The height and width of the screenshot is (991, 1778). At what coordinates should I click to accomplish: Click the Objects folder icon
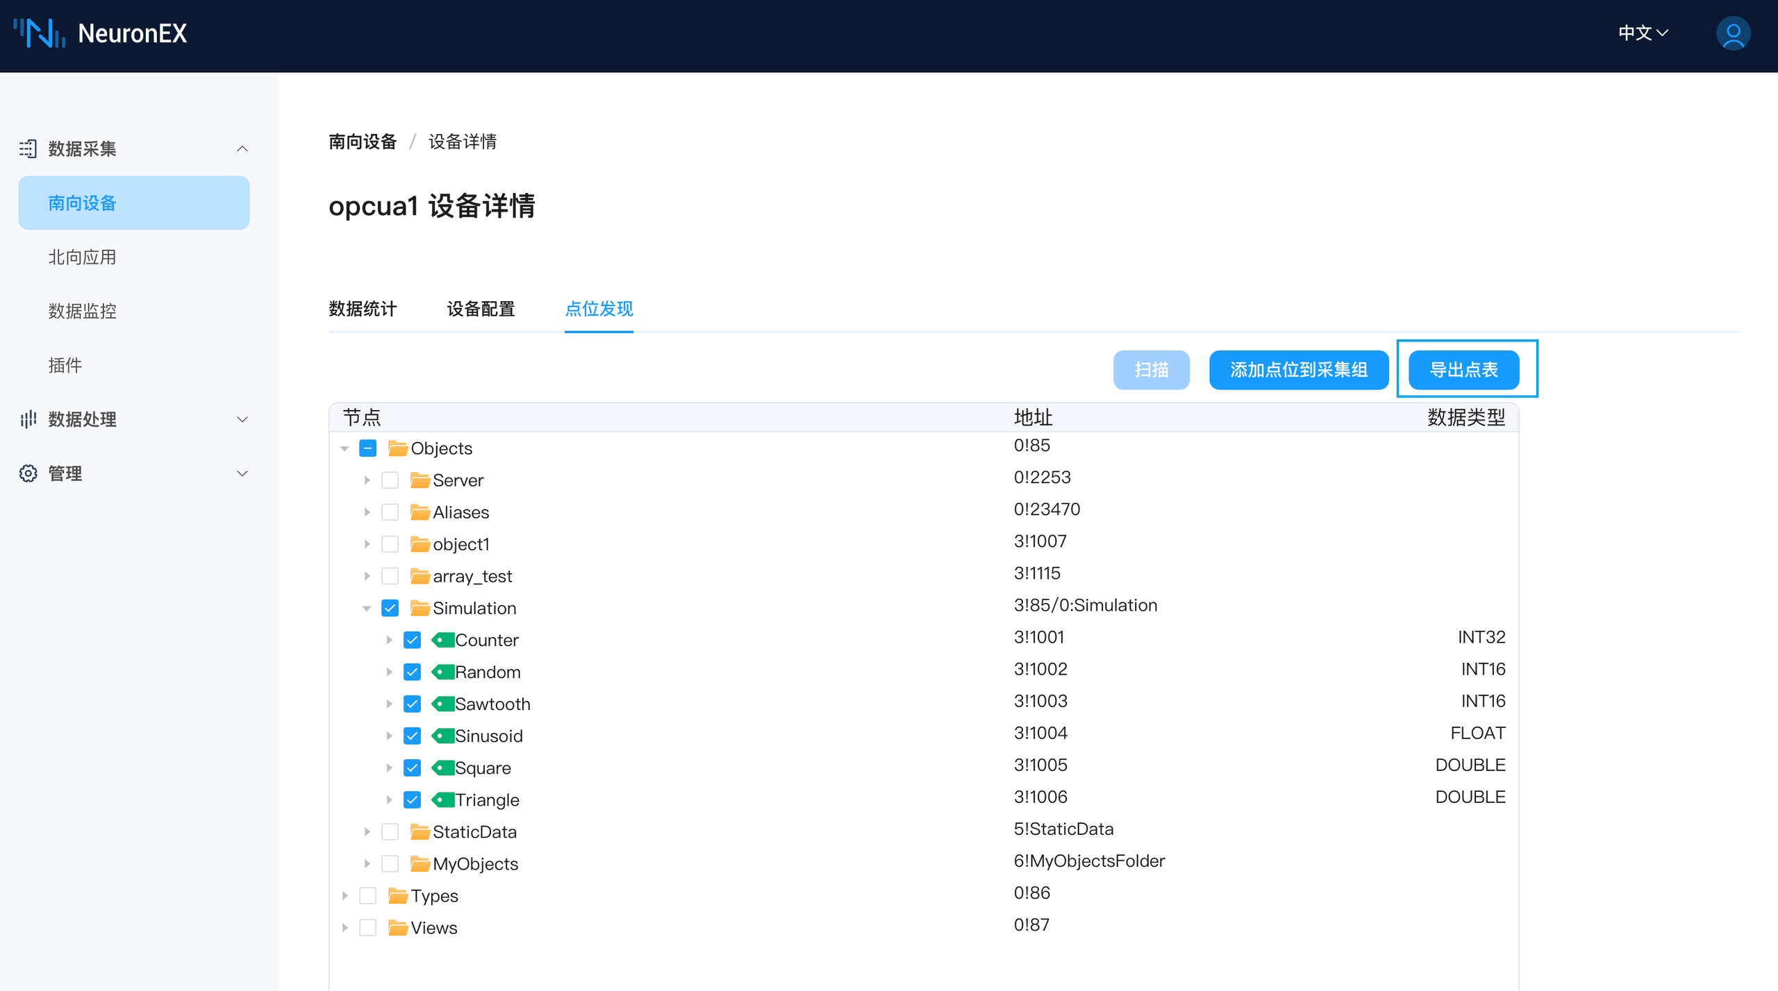tap(397, 448)
